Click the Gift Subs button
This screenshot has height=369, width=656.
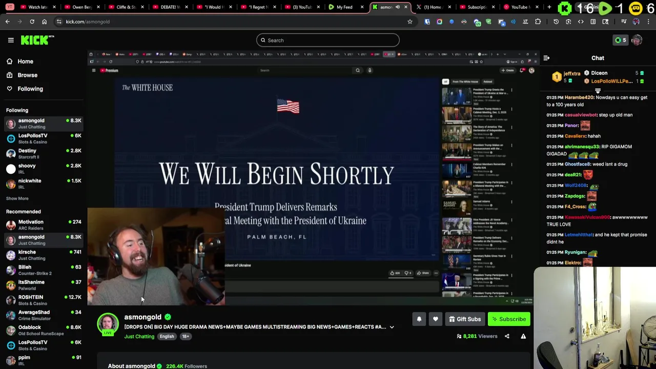[x=465, y=319]
